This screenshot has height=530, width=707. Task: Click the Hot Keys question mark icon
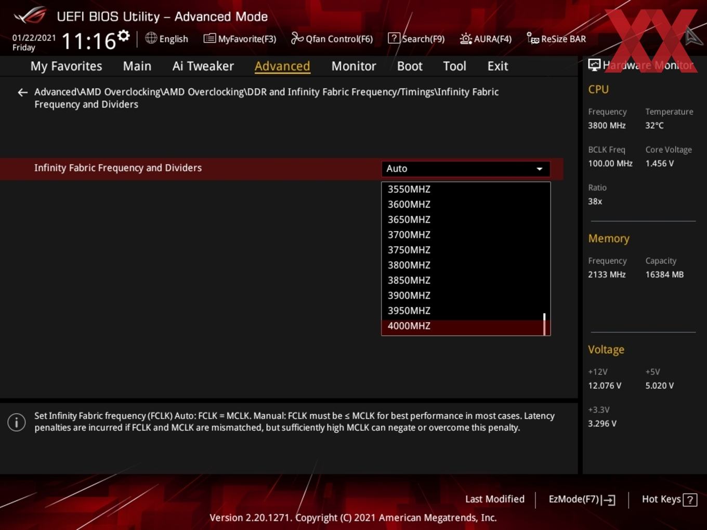coord(690,500)
